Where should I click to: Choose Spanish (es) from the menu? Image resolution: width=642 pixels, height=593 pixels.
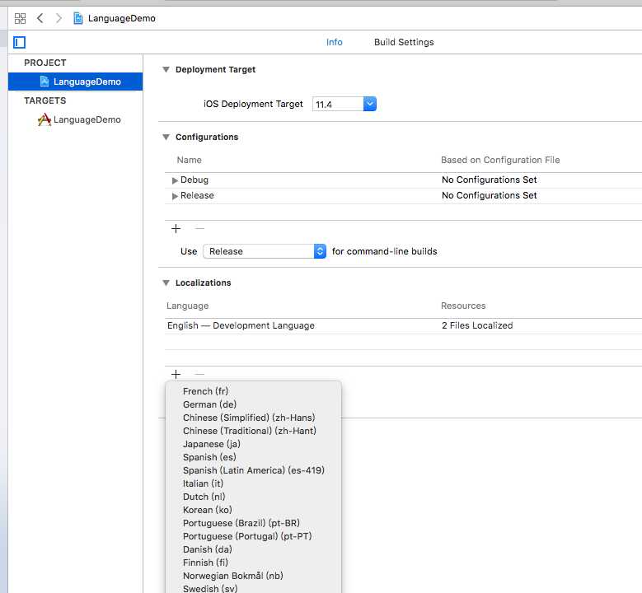[253, 457]
